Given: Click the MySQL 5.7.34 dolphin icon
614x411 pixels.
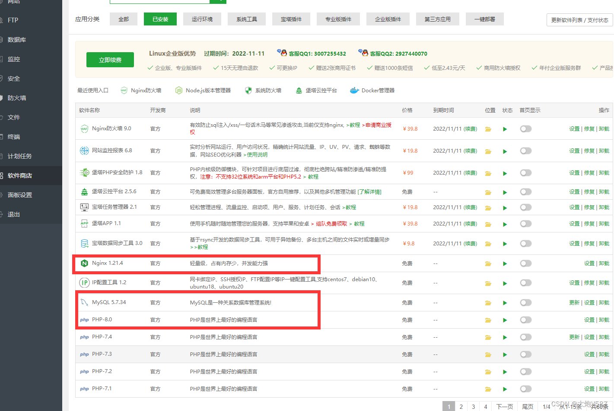Looking at the screenshot, I should 84,302.
